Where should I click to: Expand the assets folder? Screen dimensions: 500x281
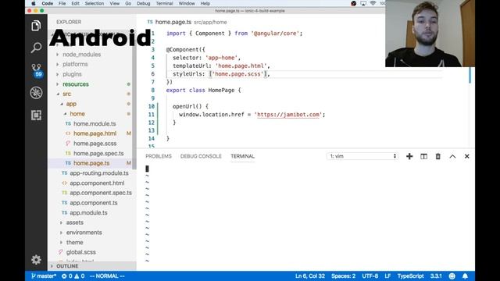pyautogui.click(x=75, y=222)
